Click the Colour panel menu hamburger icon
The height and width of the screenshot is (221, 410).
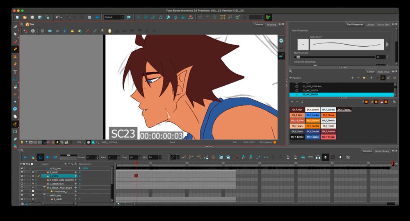coord(291,71)
